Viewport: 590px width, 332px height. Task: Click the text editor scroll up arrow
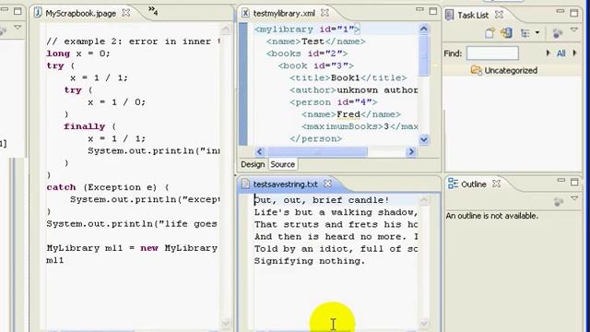tap(424, 201)
